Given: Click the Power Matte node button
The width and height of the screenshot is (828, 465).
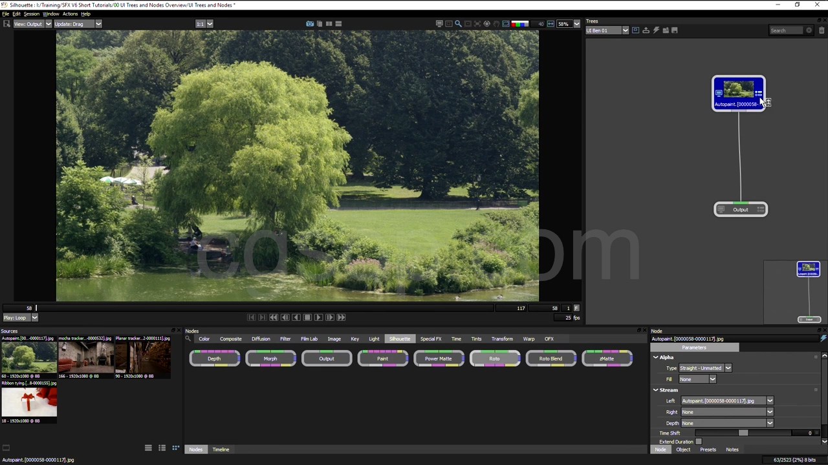Looking at the screenshot, I should coord(439,358).
